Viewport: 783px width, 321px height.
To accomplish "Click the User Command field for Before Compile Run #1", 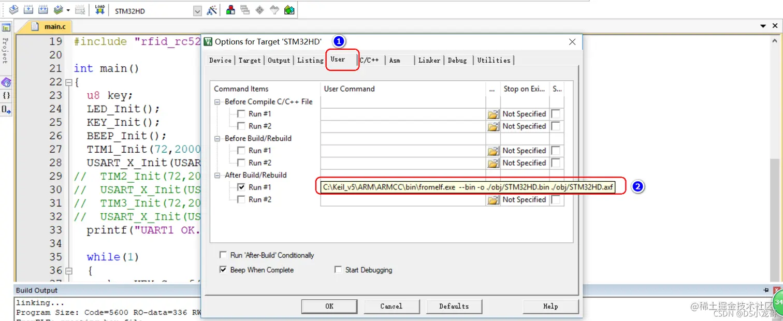I will click(403, 114).
